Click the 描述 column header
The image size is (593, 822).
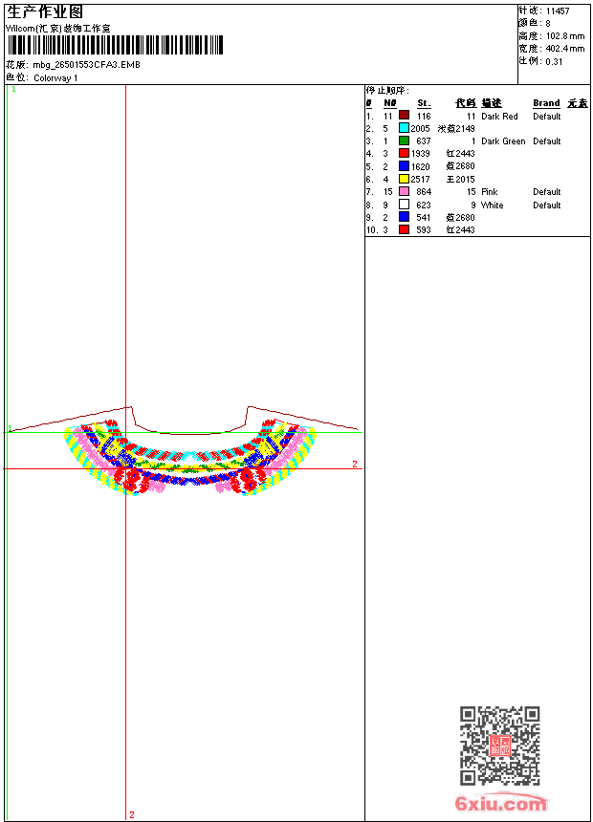coord(492,103)
